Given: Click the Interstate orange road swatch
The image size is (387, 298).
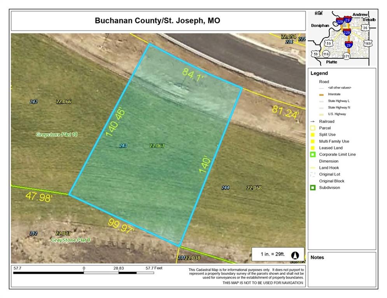Looking at the screenshot, I should tap(321, 95).
